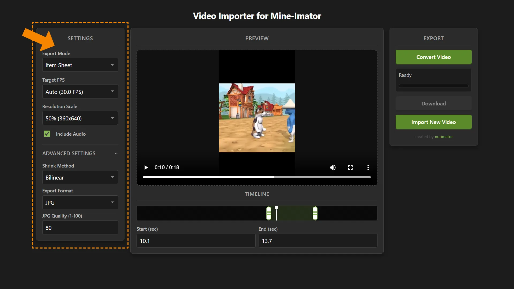Screen dimensions: 514x289
Task: Click the timeline start trim handle
Action: (x=269, y=213)
